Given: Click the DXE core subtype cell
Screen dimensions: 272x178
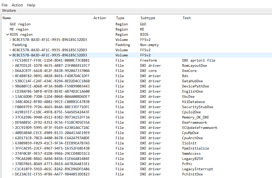Looking at the screenshot, I should click(x=148, y=71).
